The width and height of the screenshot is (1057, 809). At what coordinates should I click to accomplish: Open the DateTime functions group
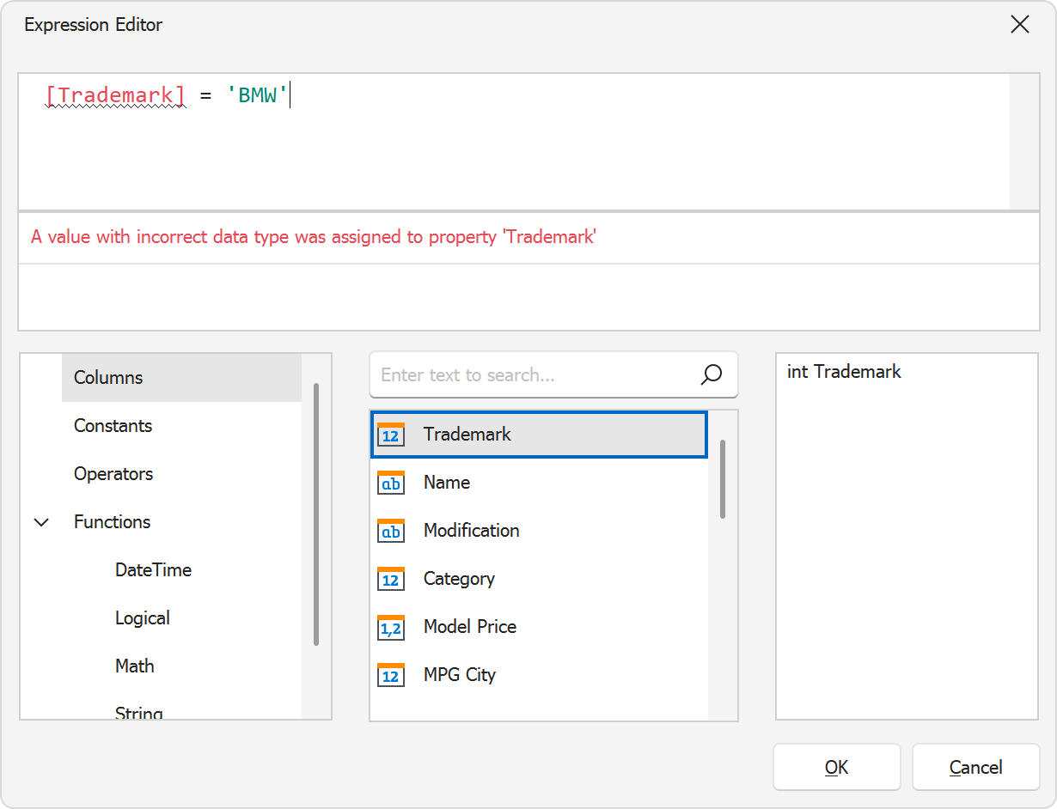pos(153,569)
